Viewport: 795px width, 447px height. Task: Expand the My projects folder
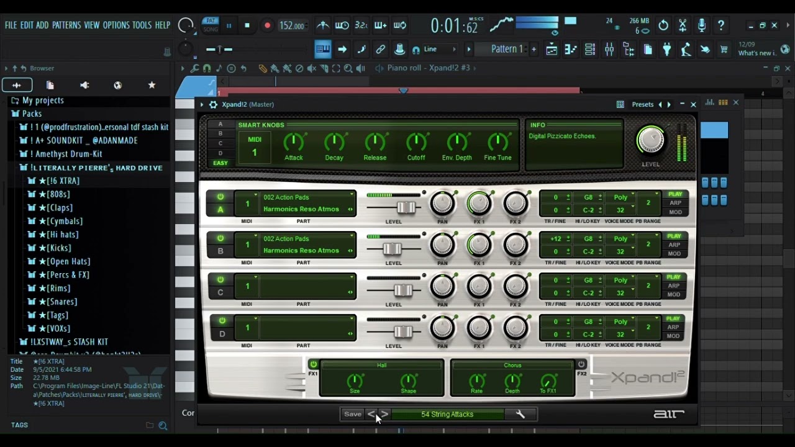[43, 101]
